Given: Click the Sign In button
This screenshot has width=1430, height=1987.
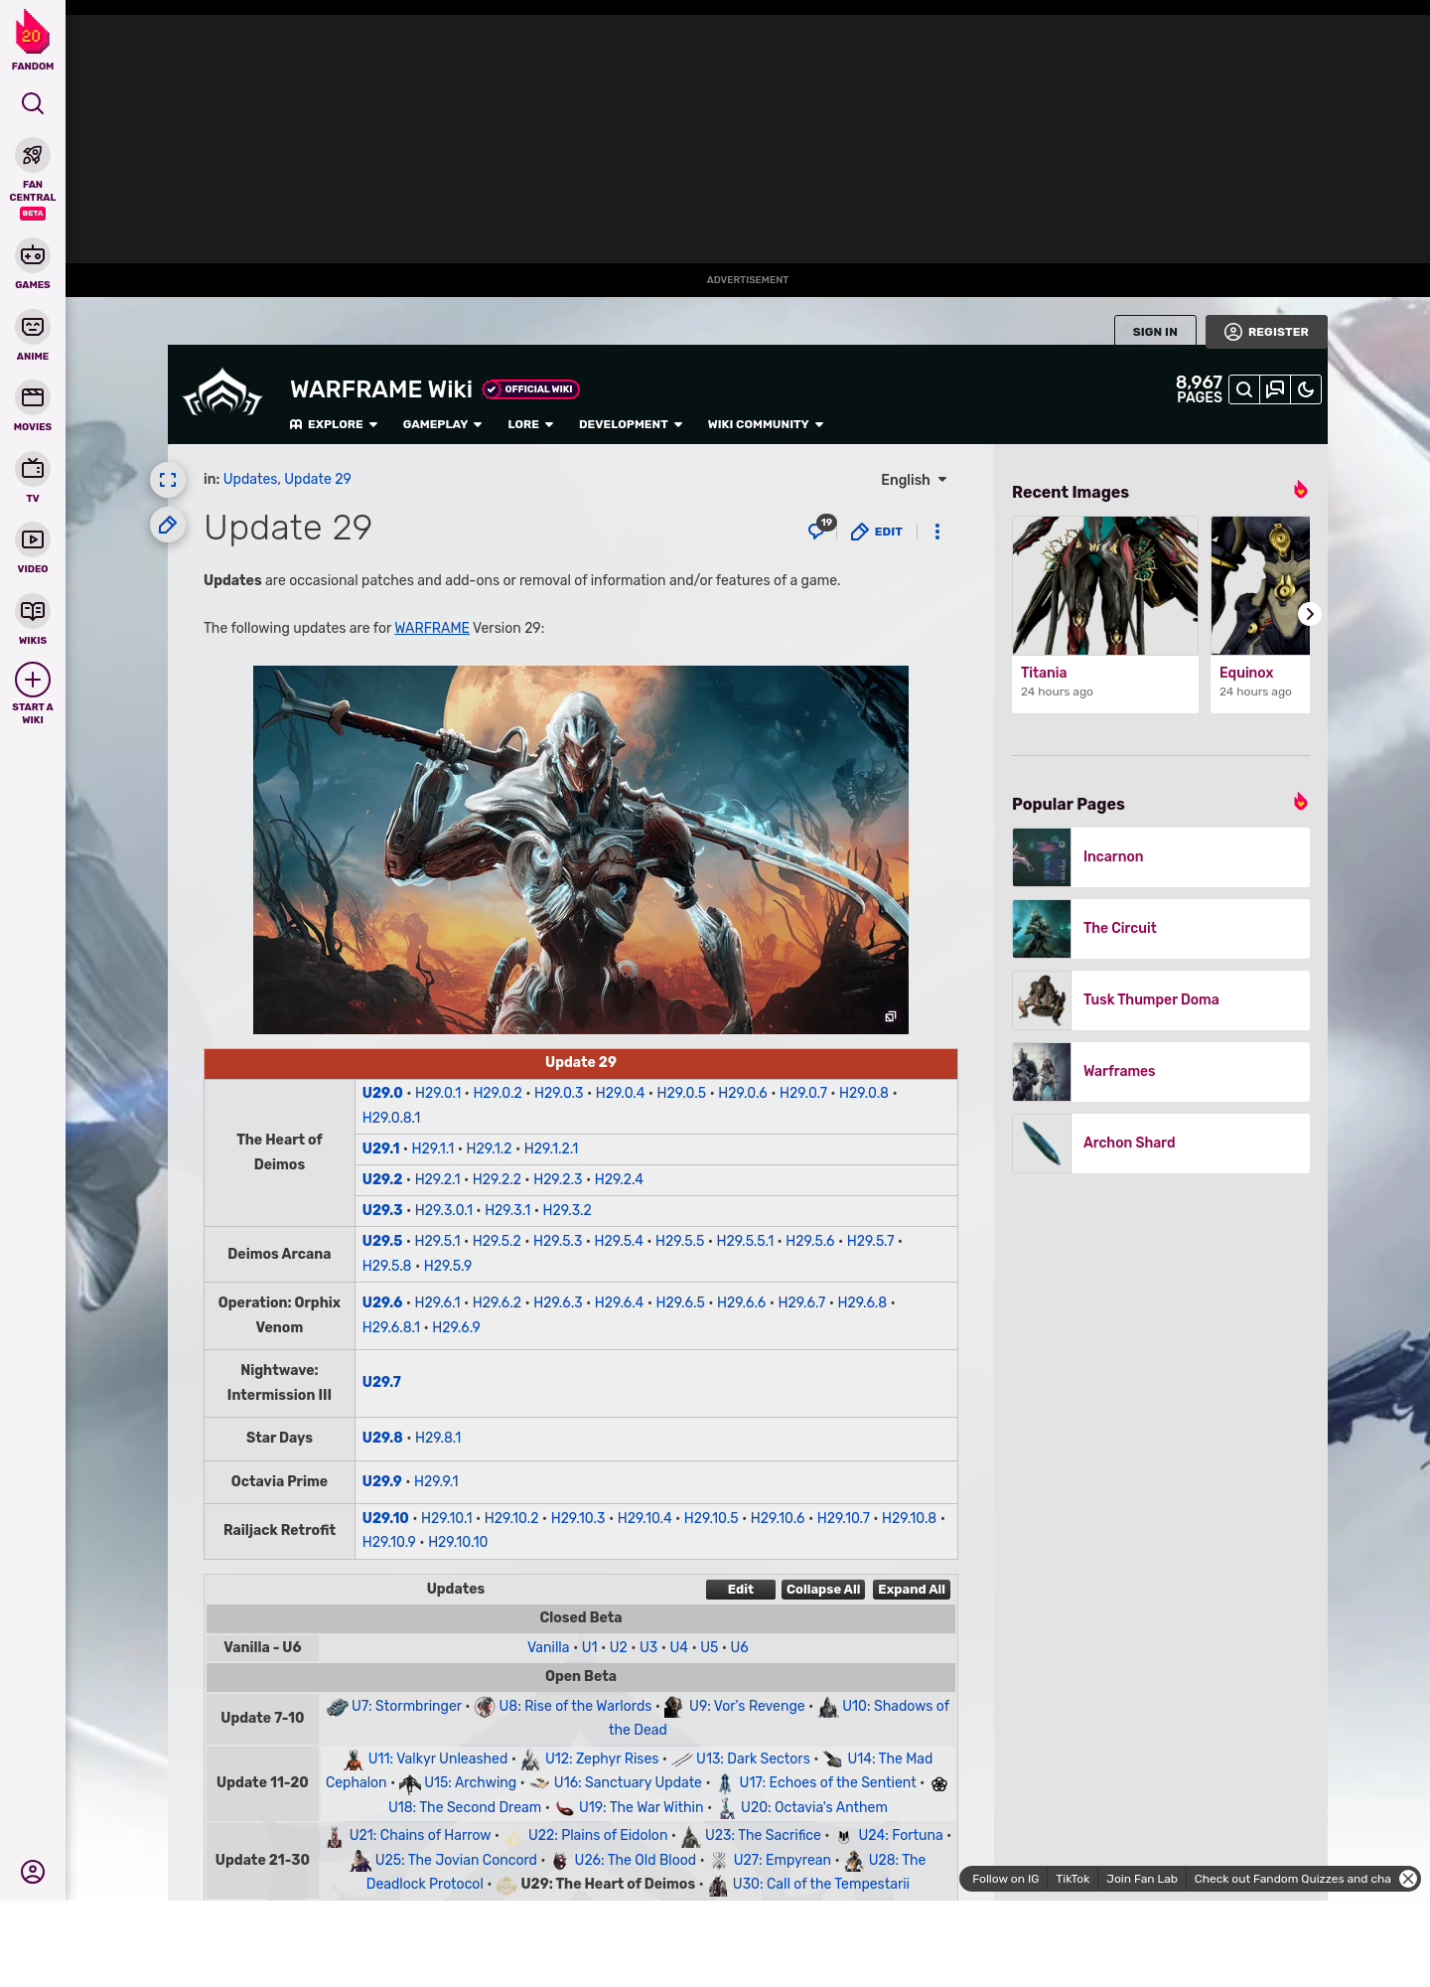Looking at the screenshot, I should click(1155, 332).
